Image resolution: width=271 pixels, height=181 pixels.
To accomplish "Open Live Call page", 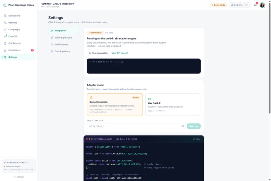I will 18,36.
